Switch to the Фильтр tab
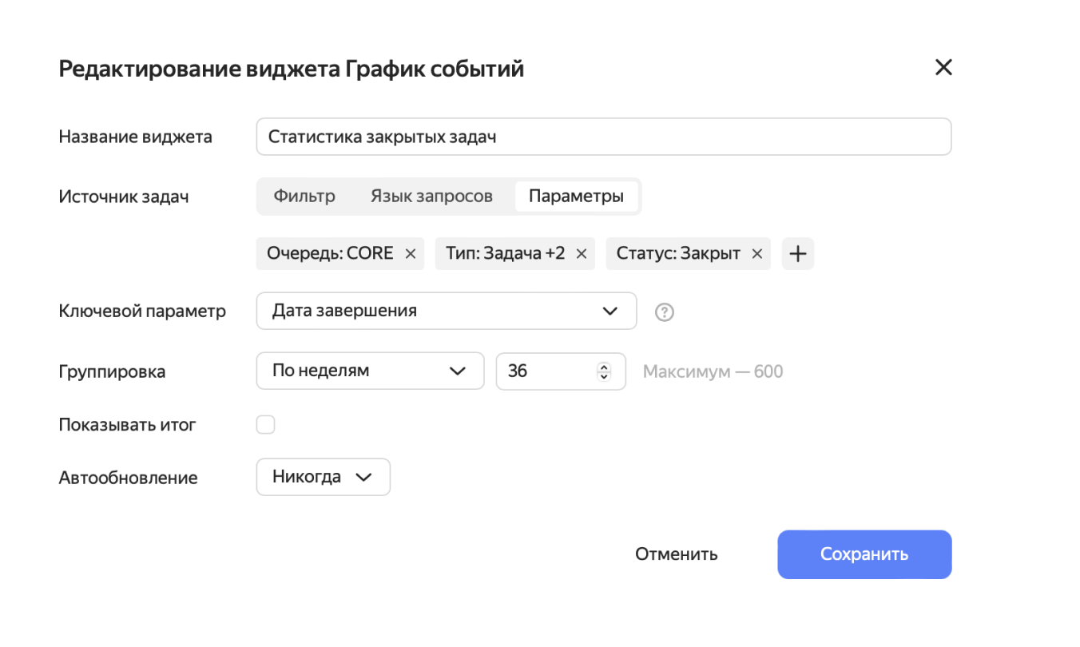 click(x=305, y=196)
